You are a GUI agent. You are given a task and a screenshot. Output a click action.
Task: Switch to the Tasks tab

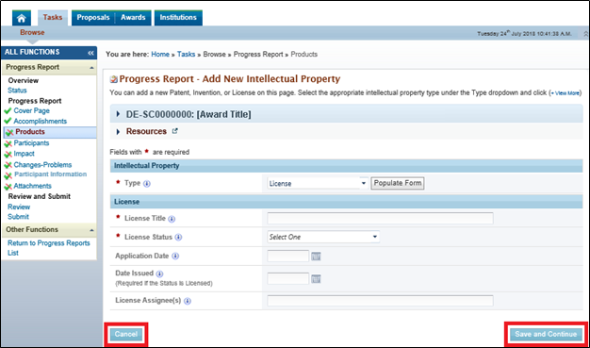pos(52,18)
